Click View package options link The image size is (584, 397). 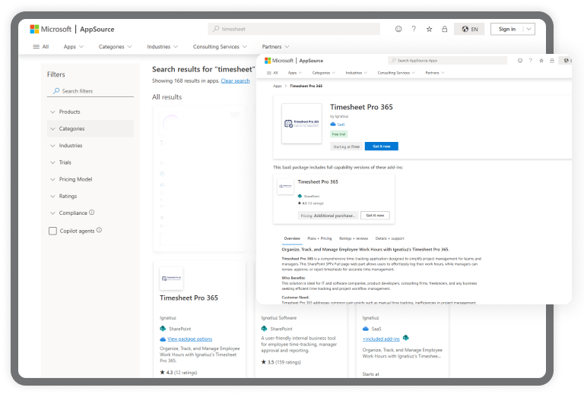click(x=189, y=339)
